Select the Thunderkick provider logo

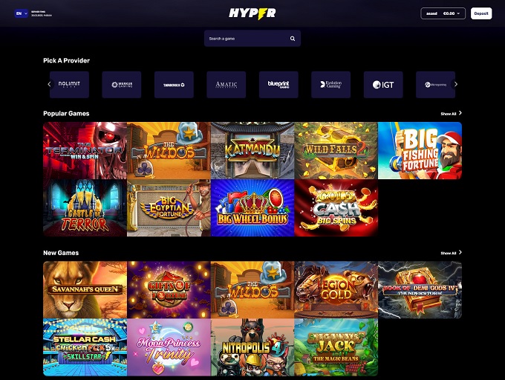click(x=174, y=85)
